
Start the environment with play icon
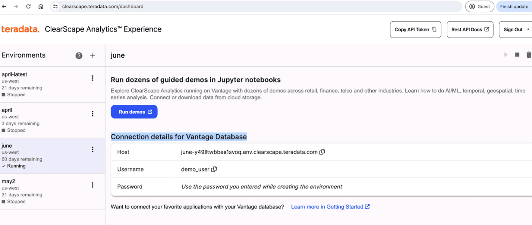[x=506, y=54]
